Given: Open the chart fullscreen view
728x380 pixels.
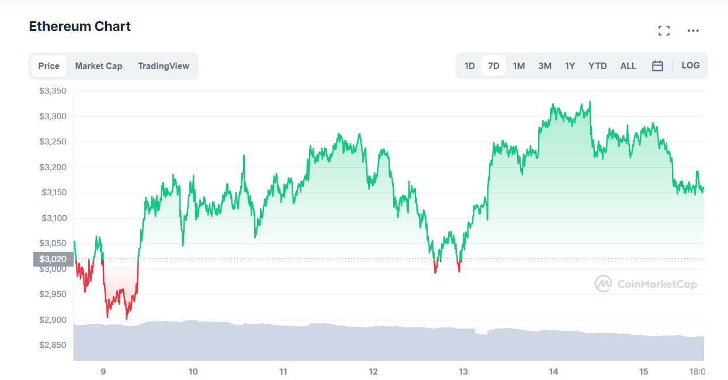Looking at the screenshot, I should [x=664, y=30].
